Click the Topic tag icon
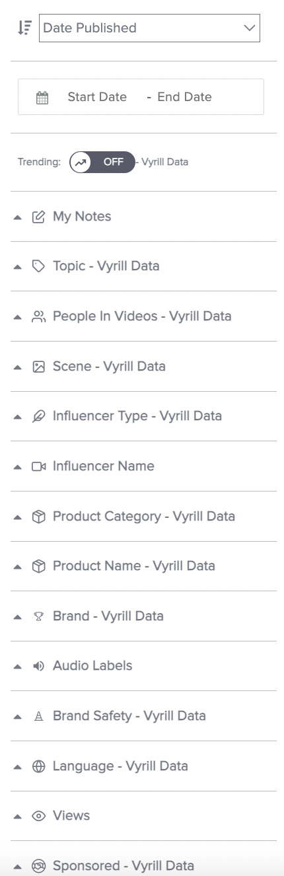Image resolution: width=284 pixels, height=876 pixels. [38, 266]
